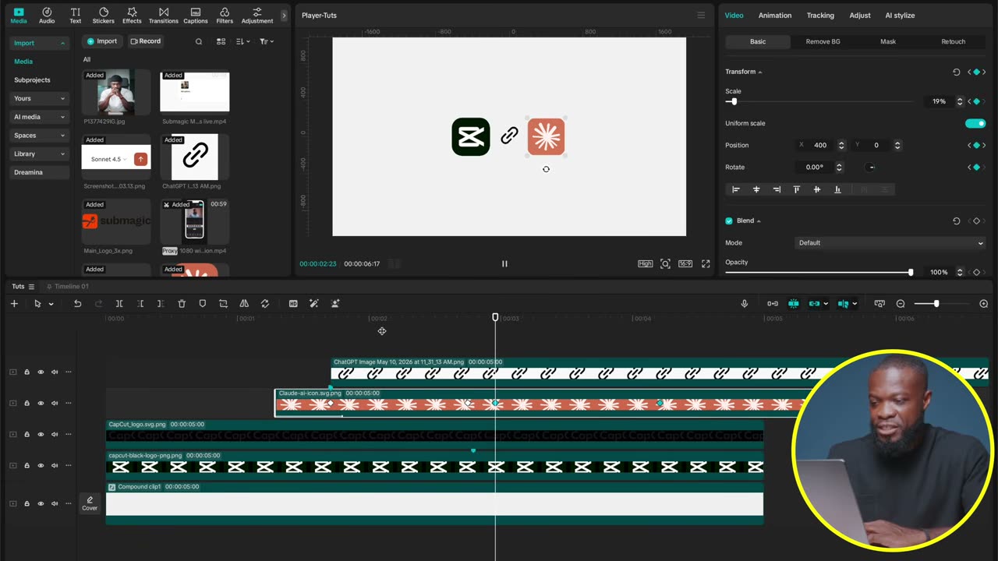Reset the Transform settings

pyautogui.click(x=957, y=72)
